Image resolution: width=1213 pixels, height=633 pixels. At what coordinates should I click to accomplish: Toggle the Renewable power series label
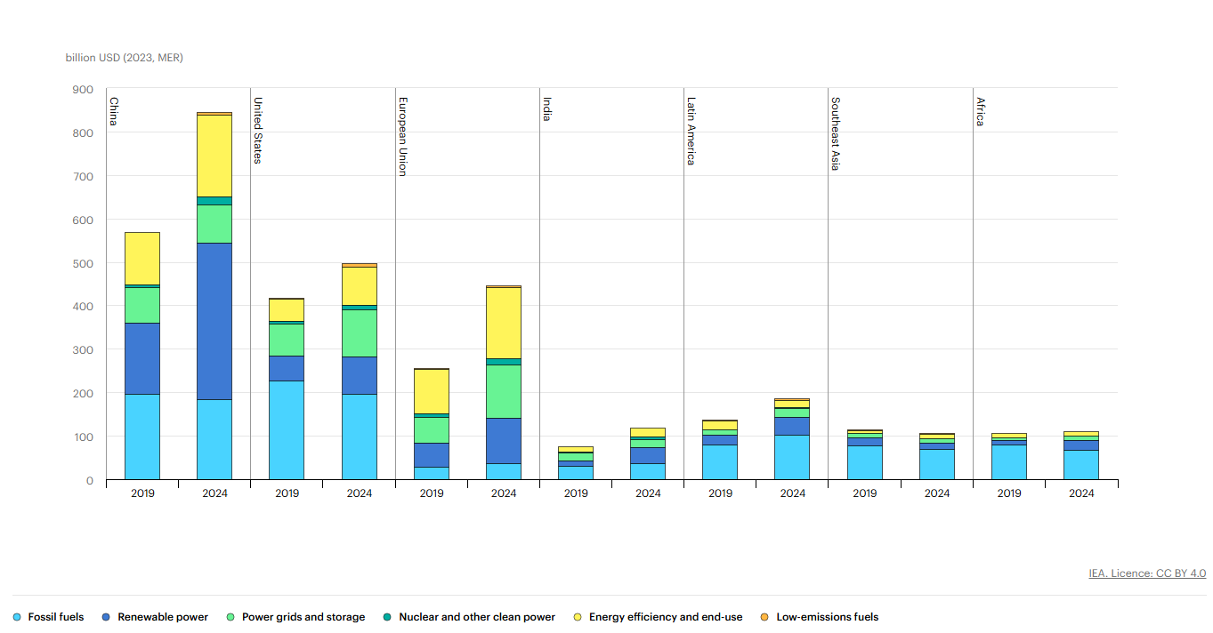point(163,617)
